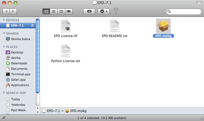Collapse the SEARCH FOR sidebar section
The width and height of the screenshot is (204, 121).
pos(4,93)
